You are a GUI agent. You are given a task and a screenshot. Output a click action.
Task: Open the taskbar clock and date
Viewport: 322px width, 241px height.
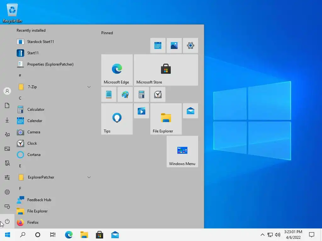(293, 235)
